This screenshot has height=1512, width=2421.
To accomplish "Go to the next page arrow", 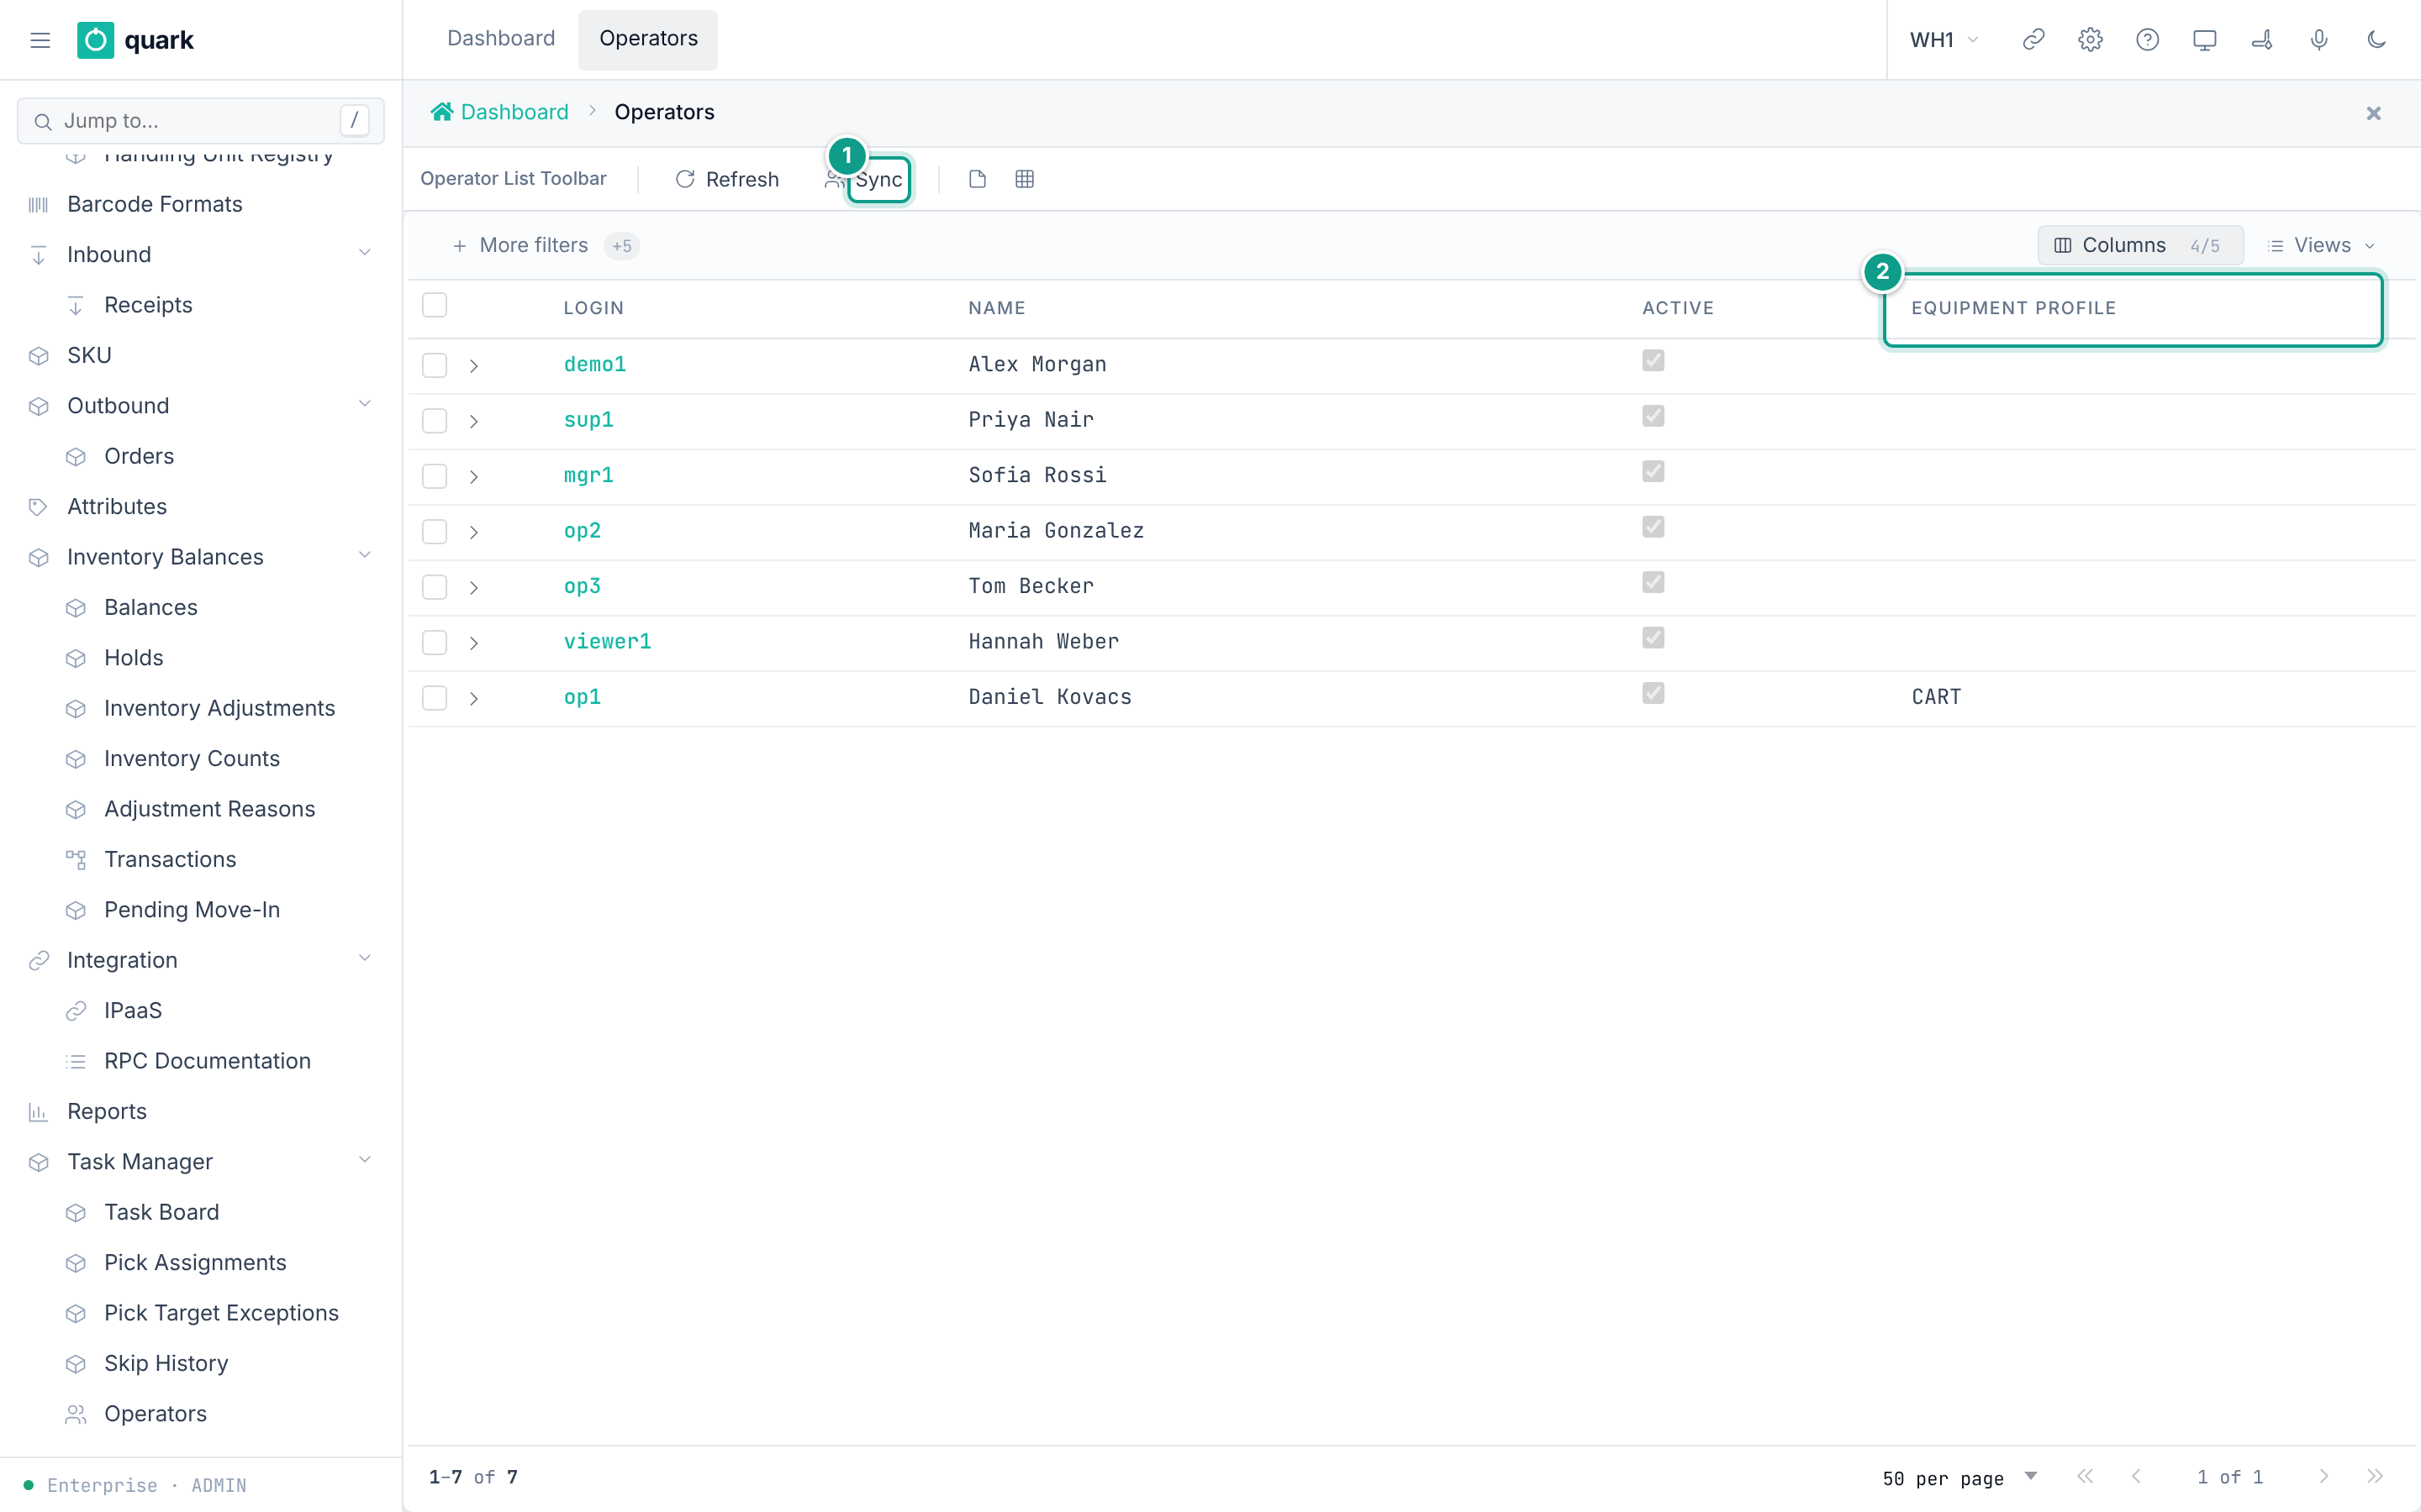I will click(x=2323, y=1477).
